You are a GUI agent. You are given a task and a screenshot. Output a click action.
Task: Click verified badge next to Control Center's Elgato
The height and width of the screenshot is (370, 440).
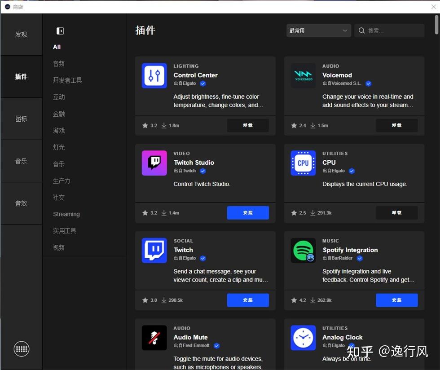[x=203, y=84]
